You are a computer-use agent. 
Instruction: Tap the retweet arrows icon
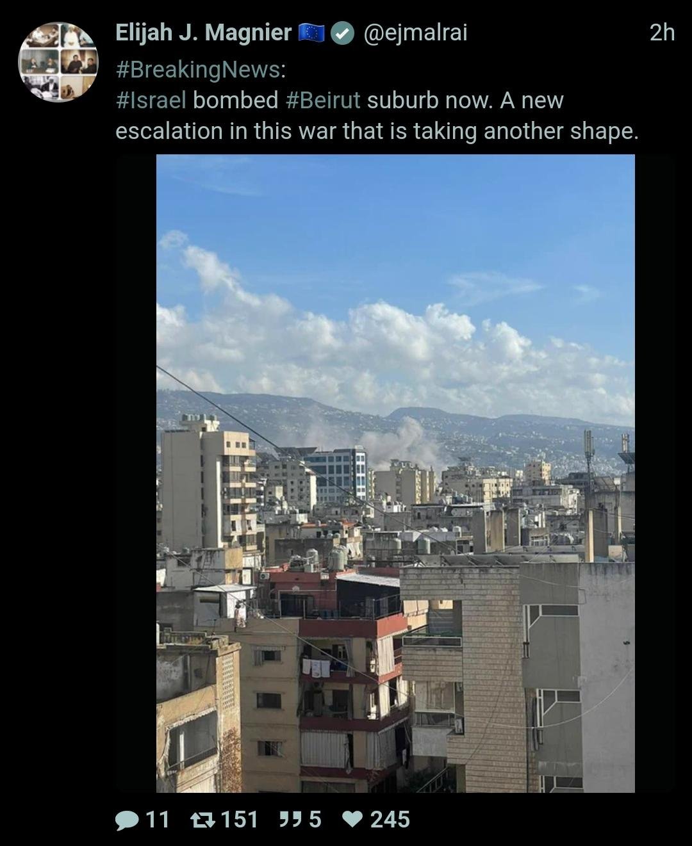[x=202, y=819]
